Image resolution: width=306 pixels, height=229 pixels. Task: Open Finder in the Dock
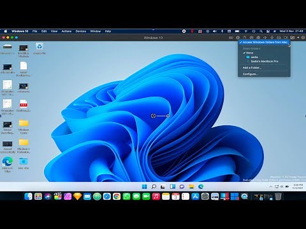coord(28,197)
